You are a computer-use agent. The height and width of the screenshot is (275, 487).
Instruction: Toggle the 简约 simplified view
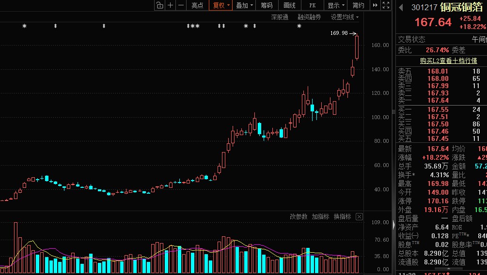click(x=359, y=5)
